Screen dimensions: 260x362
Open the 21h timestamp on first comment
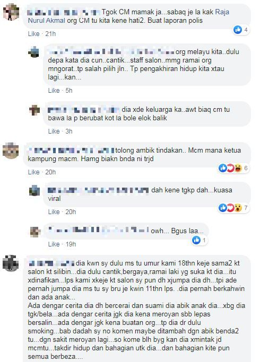coord(50,34)
